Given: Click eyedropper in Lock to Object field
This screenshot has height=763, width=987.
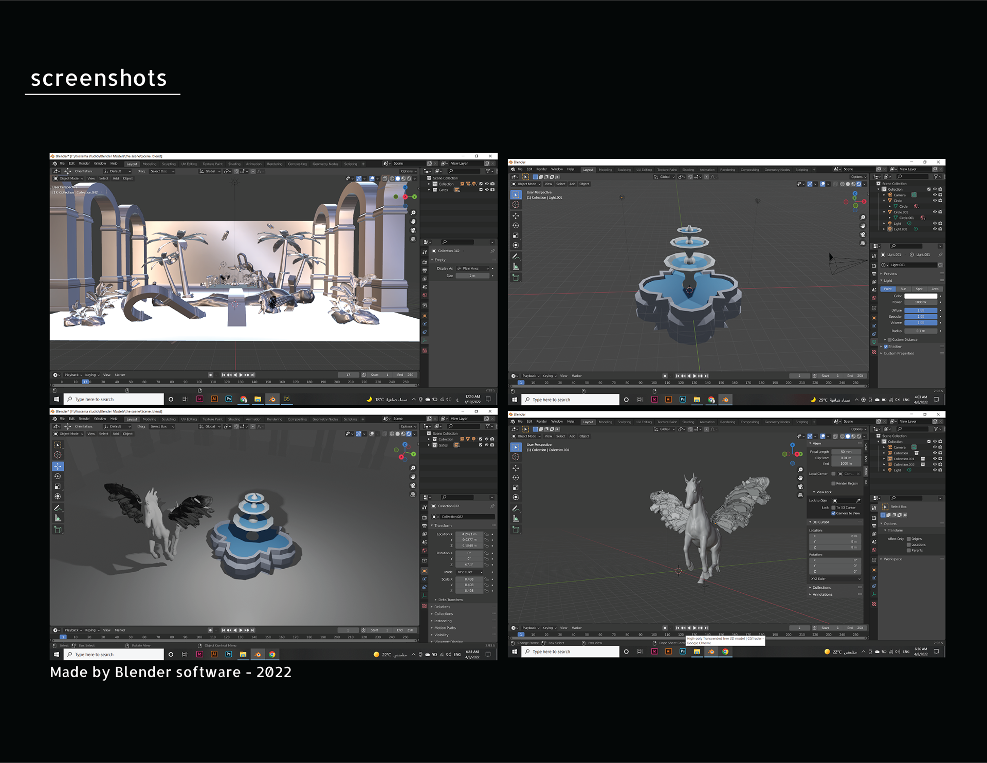Looking at the screenshot, I should [x=858, y=501].
